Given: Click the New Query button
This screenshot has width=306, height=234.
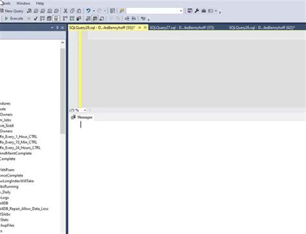Looking at the screenshot, I should [x=12, y=11].
